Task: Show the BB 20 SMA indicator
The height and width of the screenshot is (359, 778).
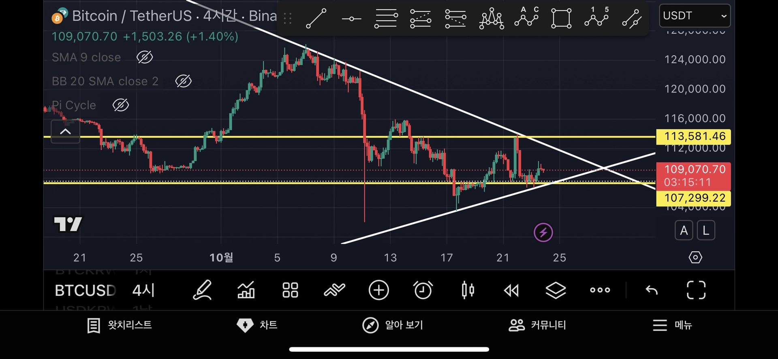Action: 183,81
